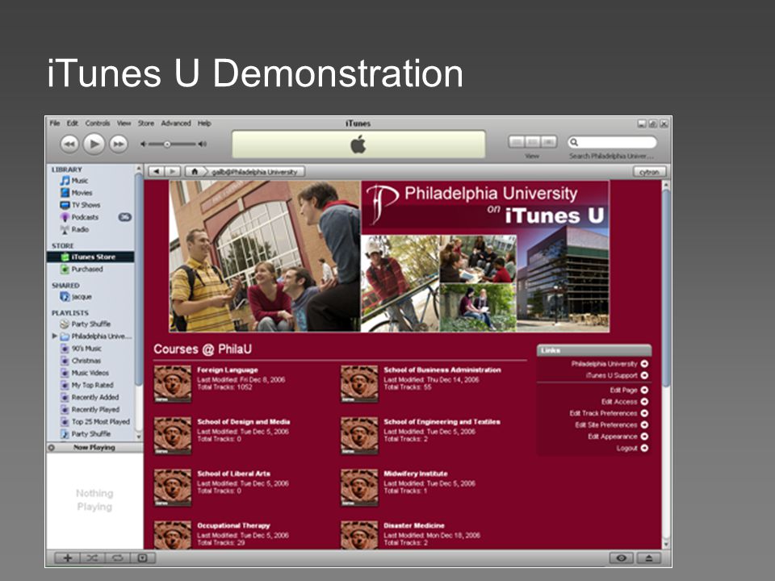This screenshot has width=775, height=581.
Task: Click arrow next to Philadelphia University link
Action: (x=644, y=364)
